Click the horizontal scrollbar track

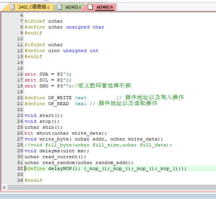[x=112, y=187]
